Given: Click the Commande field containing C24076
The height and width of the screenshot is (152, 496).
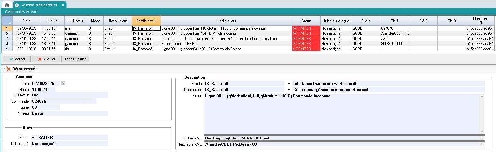Looking at the screenshot, I should coord(64,101).
